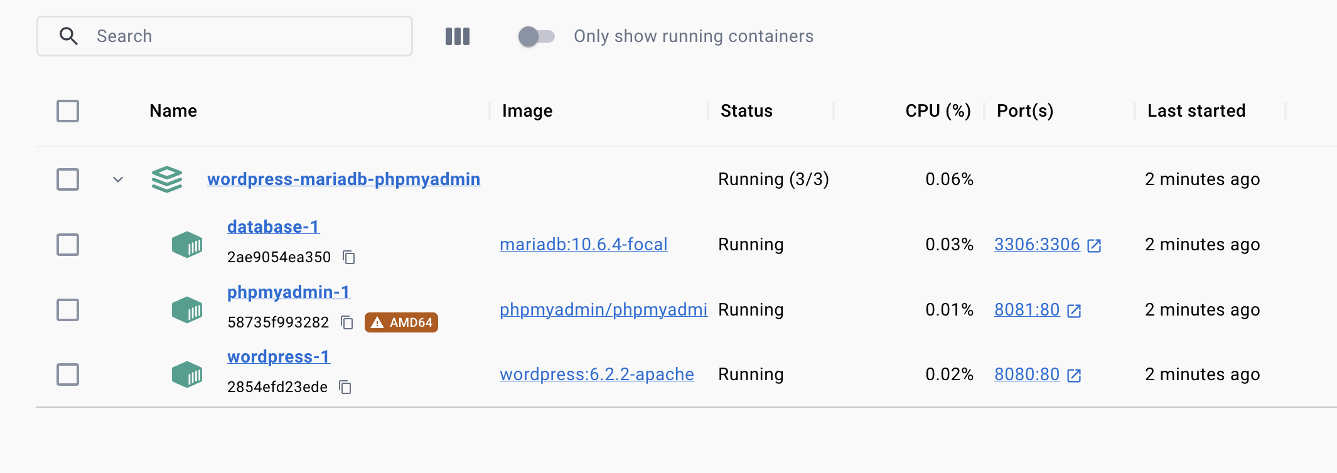Image resolution: width=1337 pixels, height=473 pixels.
Task: Open the mariadb:10.6.4-focal image link
Action: click(584, 245)
